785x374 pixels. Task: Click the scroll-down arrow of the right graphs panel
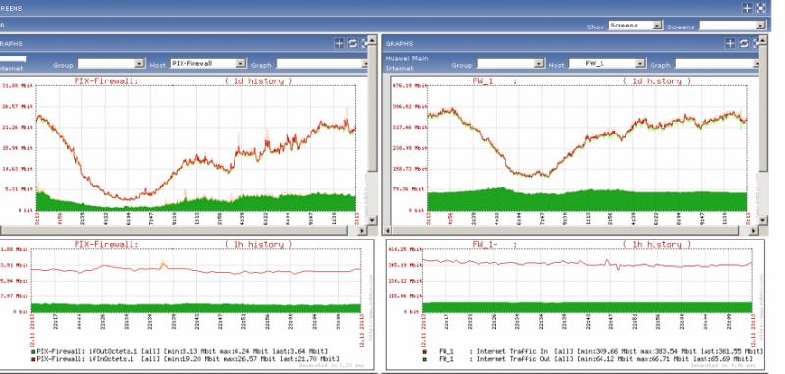(762, 220)
